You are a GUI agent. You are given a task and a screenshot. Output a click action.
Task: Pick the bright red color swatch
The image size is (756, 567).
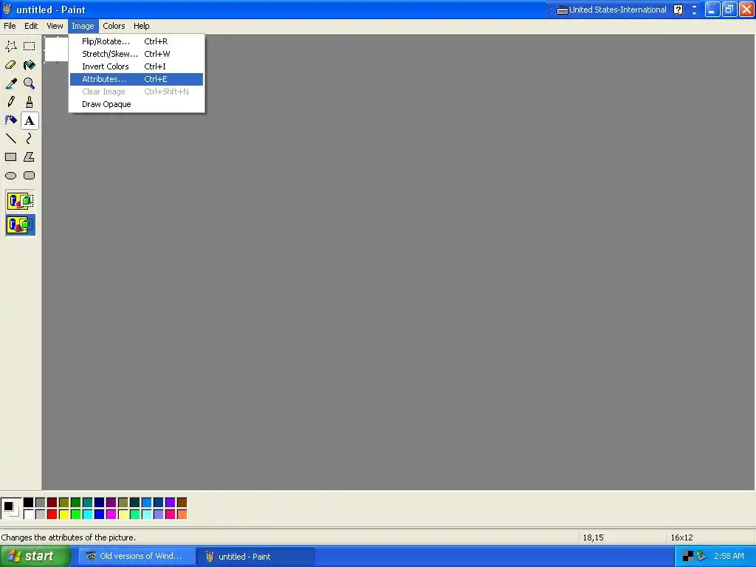click(52, 515)
